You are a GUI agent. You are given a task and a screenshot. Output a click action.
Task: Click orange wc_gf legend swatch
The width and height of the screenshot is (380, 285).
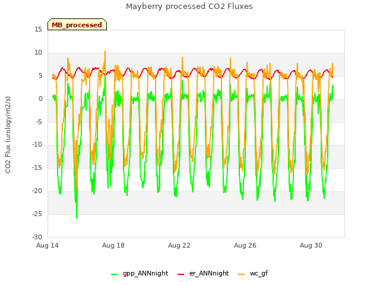242,274
